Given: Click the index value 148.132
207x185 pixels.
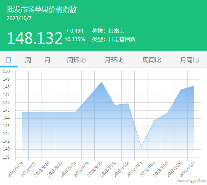Looking at the screenshot, I should (x=35, y=38).
